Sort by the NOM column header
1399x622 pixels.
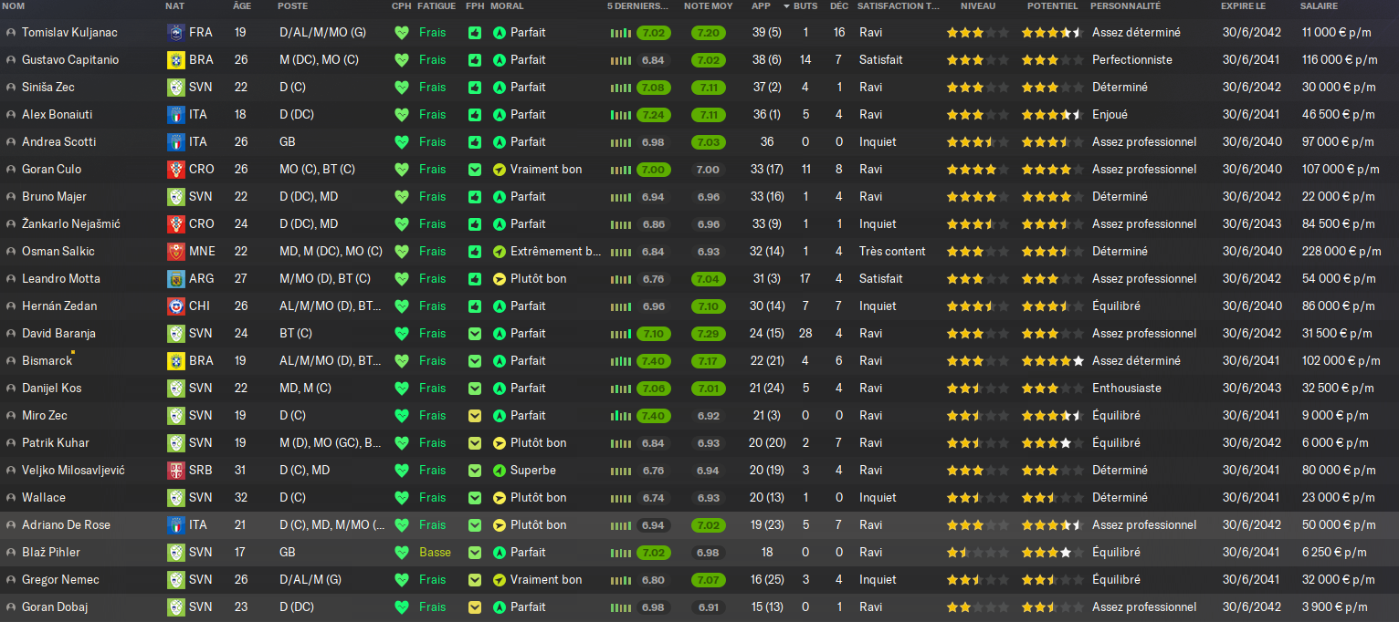point(13,6)
